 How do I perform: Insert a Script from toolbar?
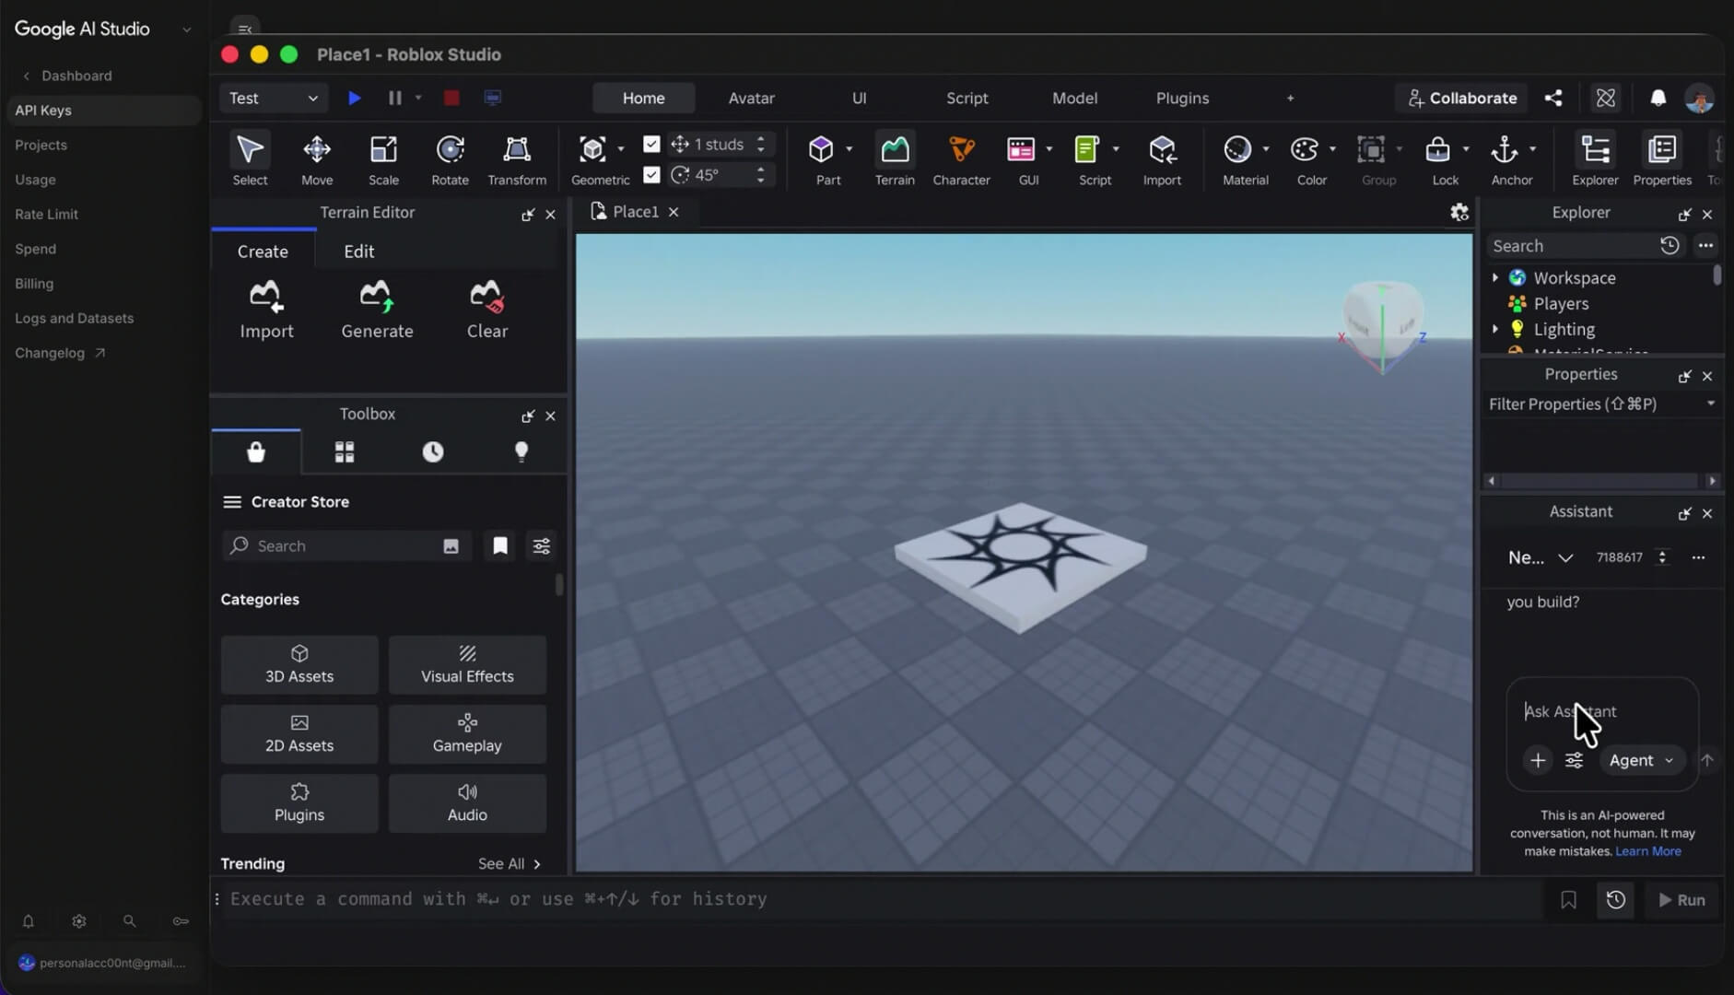coord(1088,158)
